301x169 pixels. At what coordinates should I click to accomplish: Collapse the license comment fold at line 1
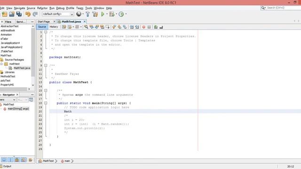tap(46, 32)
